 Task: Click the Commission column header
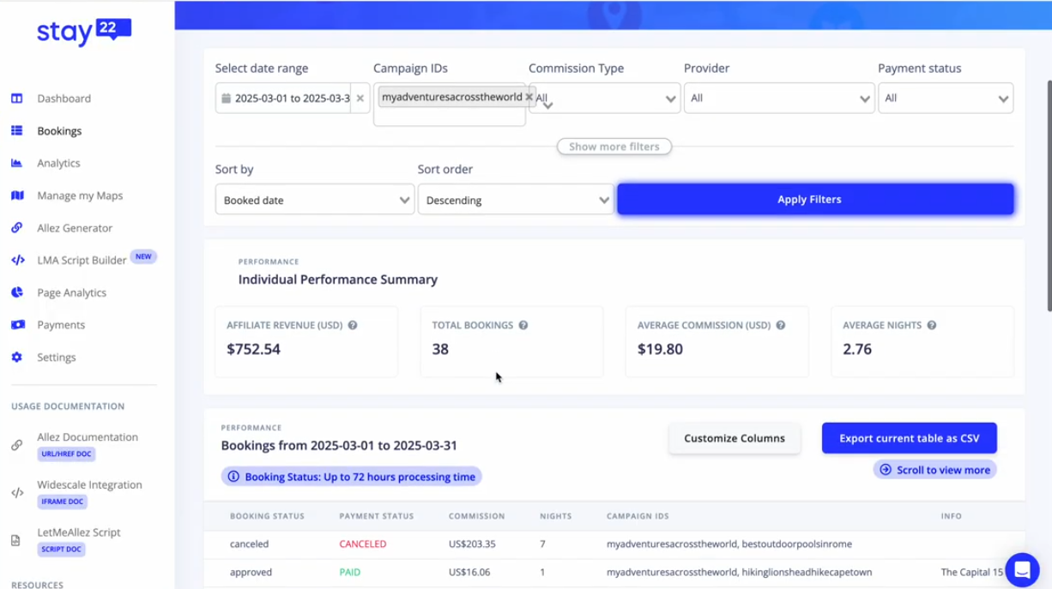[476, 516]
